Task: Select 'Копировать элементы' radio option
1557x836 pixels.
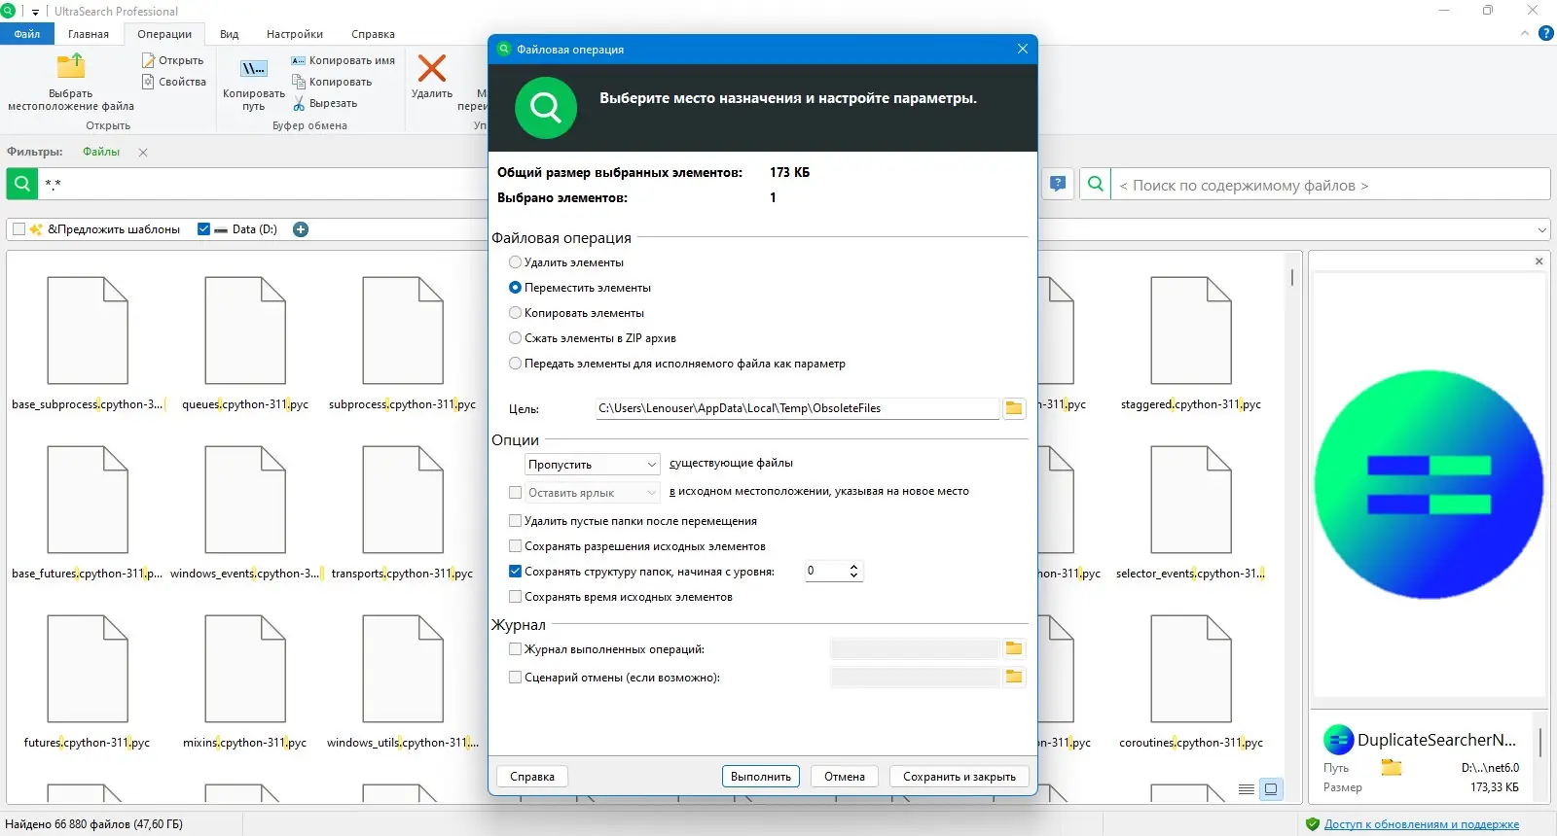Action: (516, 313)
